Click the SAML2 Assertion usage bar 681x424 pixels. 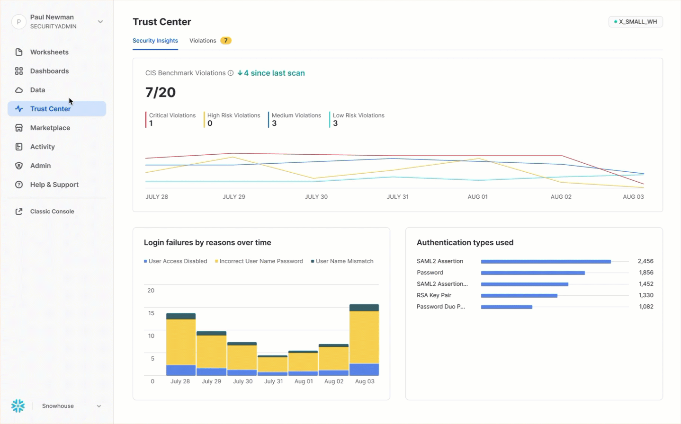pos(546,262)
